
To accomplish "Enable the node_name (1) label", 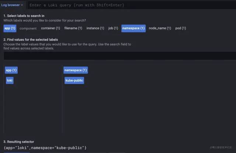I will tap(160, 28).
